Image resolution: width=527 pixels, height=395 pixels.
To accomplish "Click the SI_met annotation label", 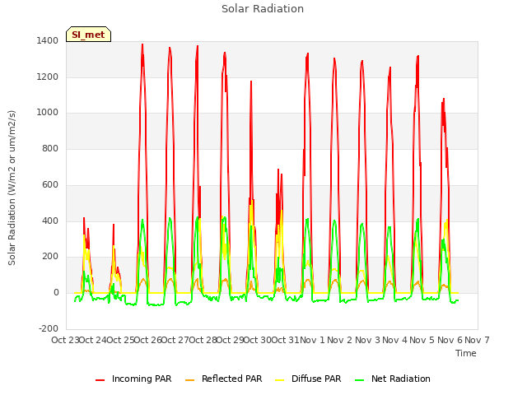I will (88, 35).
